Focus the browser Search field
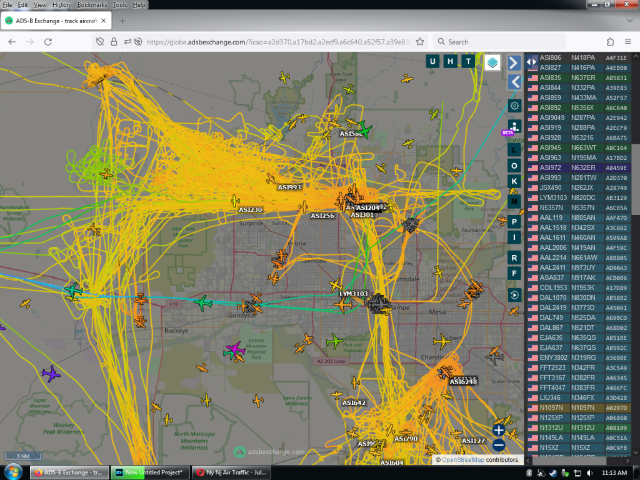This screenshot has height=480, width=640. click(500, 42)
